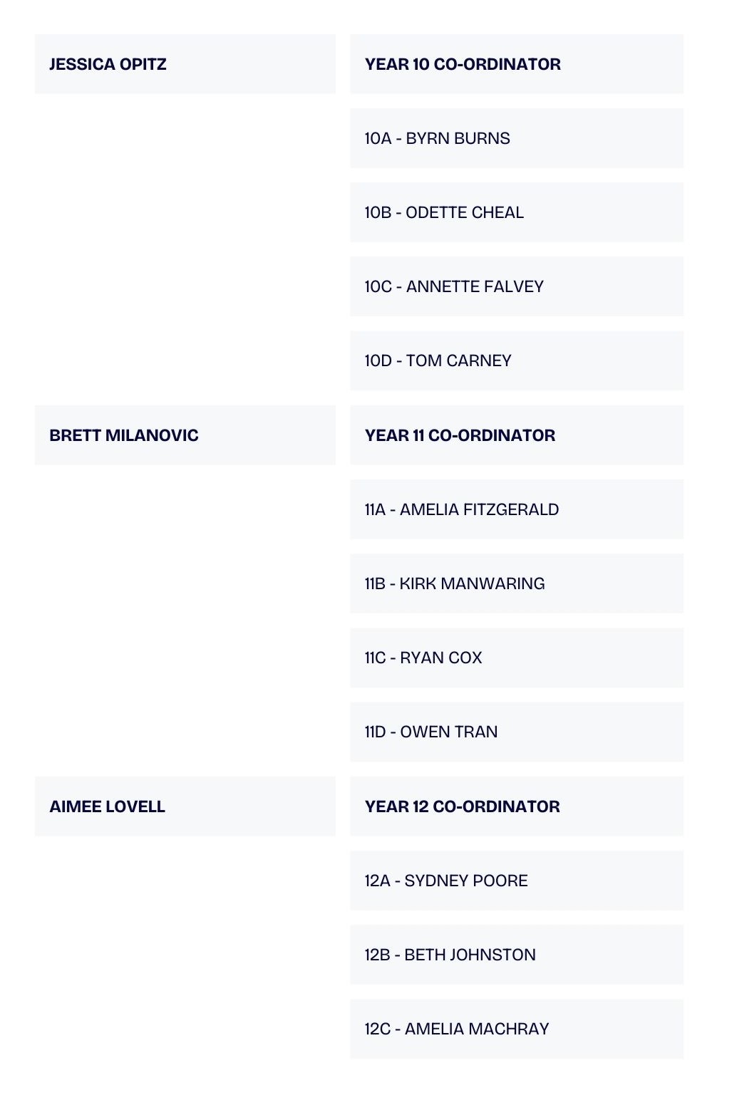Select the 10B - Odette Cheal entry
732x1100 pixels.
[x=516, y=212]
